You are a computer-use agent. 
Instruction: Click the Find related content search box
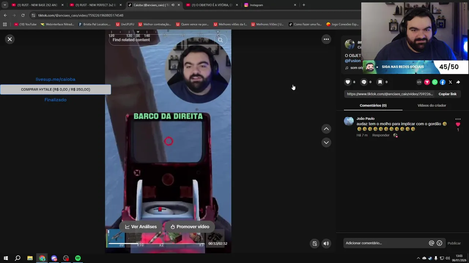pos(161,40)
